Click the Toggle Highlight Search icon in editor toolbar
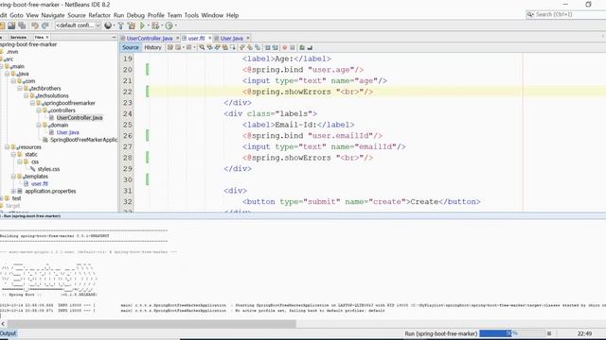The width and height of the screenshot is (606, 340). (225, 47)
